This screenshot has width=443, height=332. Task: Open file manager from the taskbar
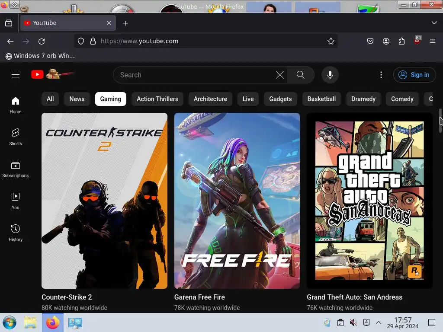click(30, 322)
